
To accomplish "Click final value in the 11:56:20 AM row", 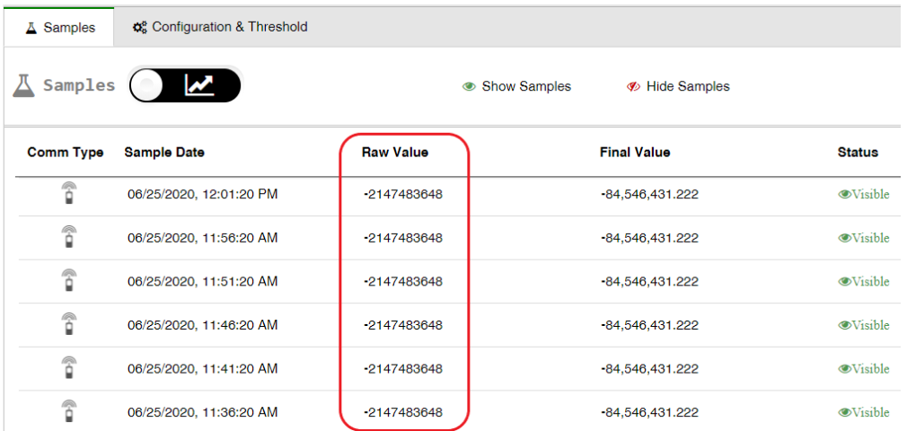I will [649, 238].
